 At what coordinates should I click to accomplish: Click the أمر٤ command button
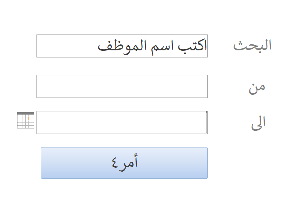point(124,163)
